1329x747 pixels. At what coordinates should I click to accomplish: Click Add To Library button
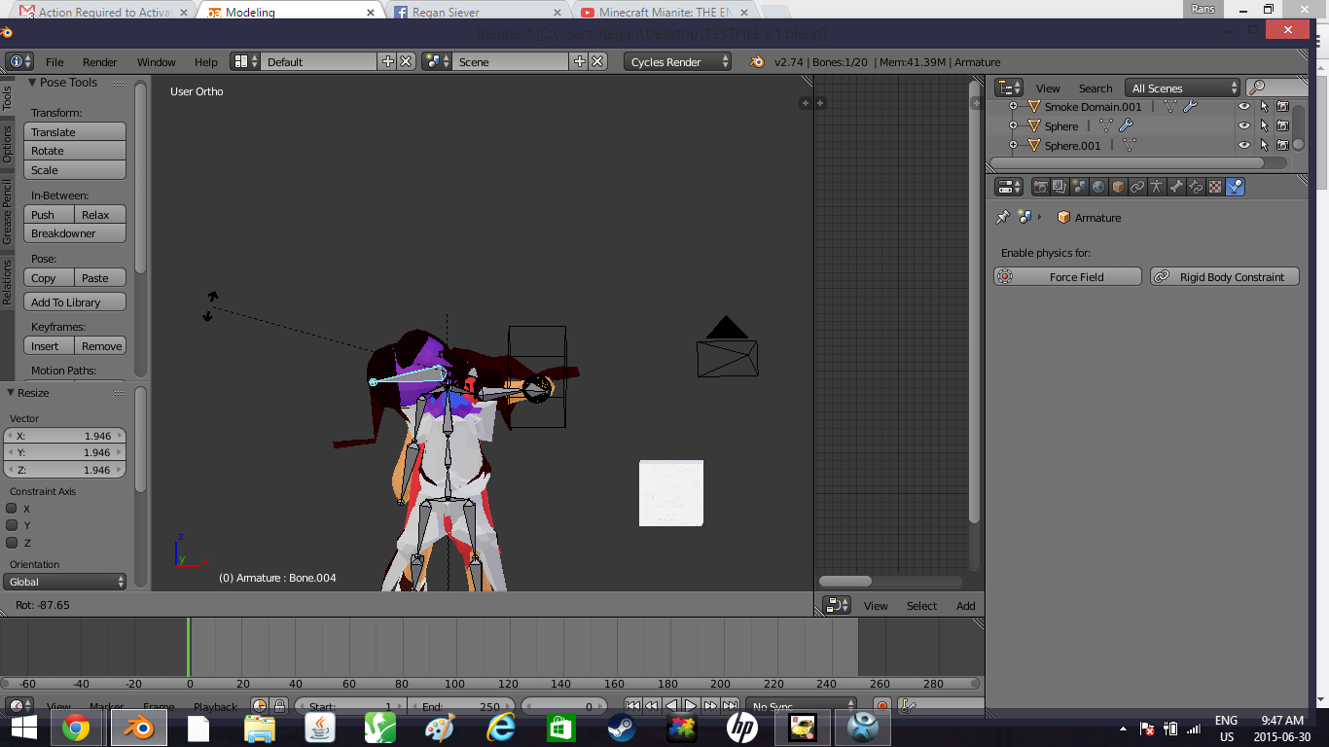click(x=75, y=302)
